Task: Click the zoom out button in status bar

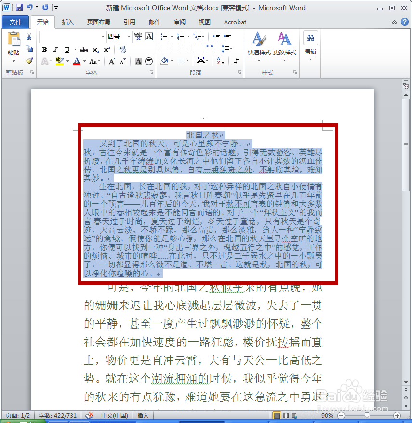Action: coord(341,415)
